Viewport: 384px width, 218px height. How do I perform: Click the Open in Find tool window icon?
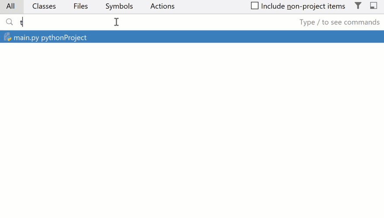click(374, 6)
